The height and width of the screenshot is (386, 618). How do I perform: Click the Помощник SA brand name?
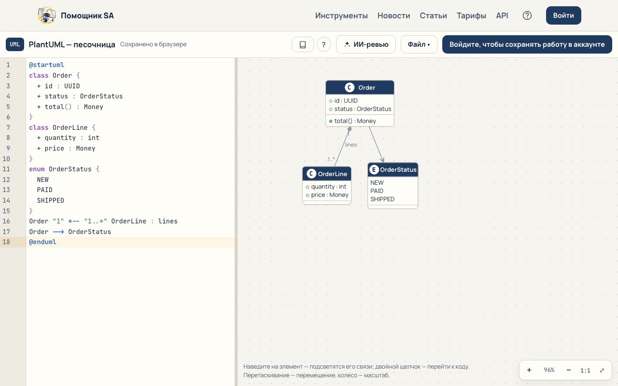(x=87, y=15)
